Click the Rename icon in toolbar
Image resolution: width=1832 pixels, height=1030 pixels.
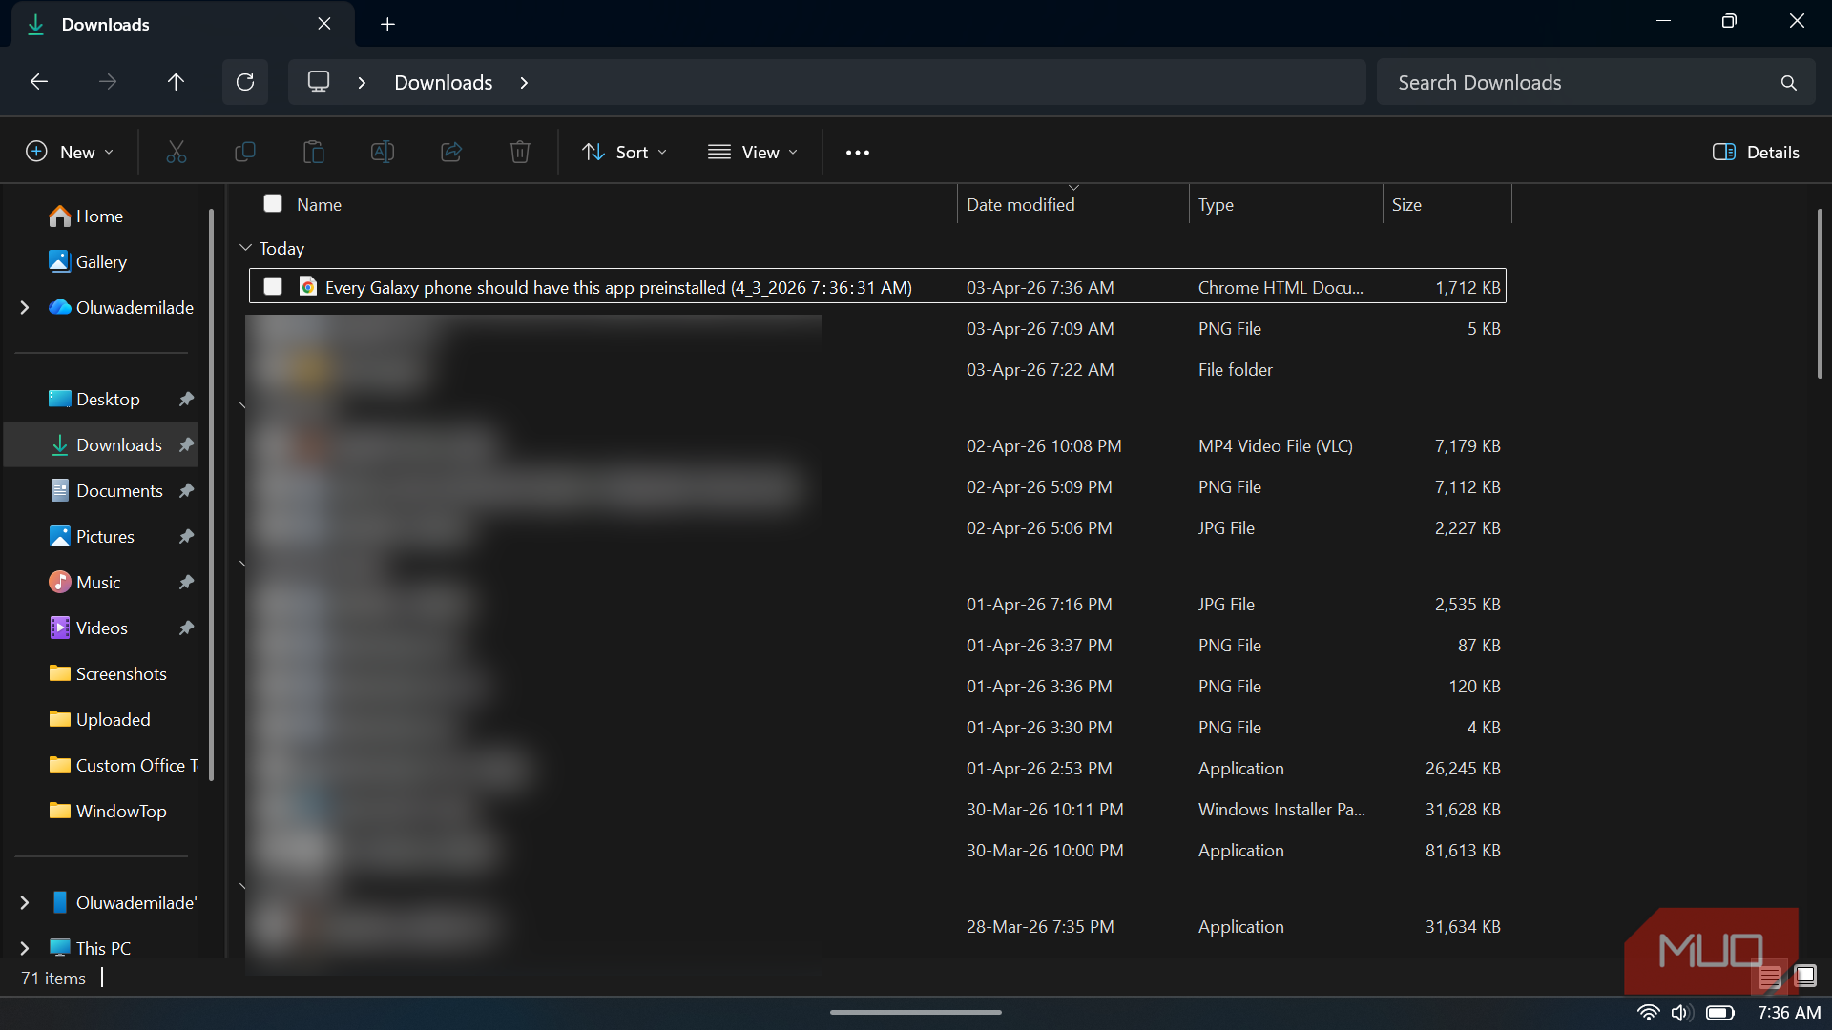(383, 152)
